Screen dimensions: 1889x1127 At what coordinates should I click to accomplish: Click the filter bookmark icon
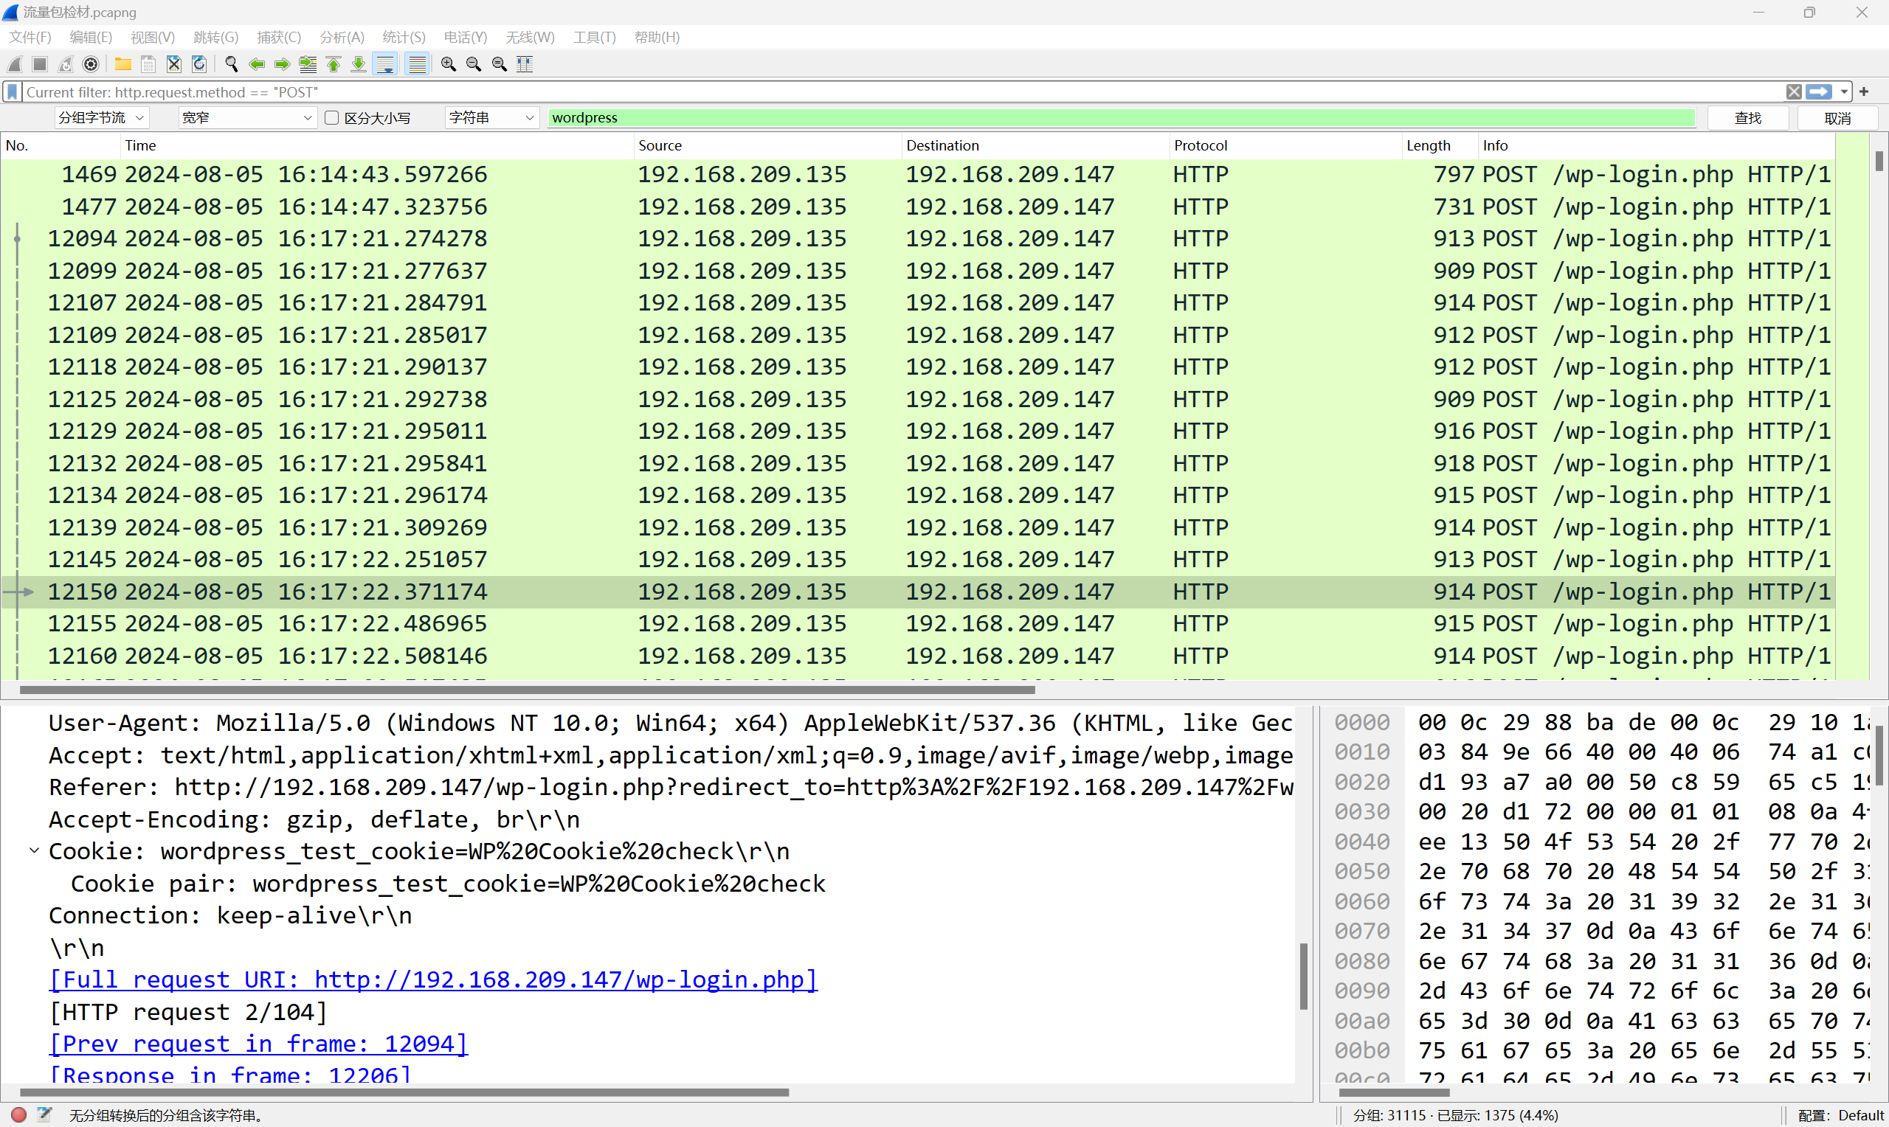click(x=12, y=92)
